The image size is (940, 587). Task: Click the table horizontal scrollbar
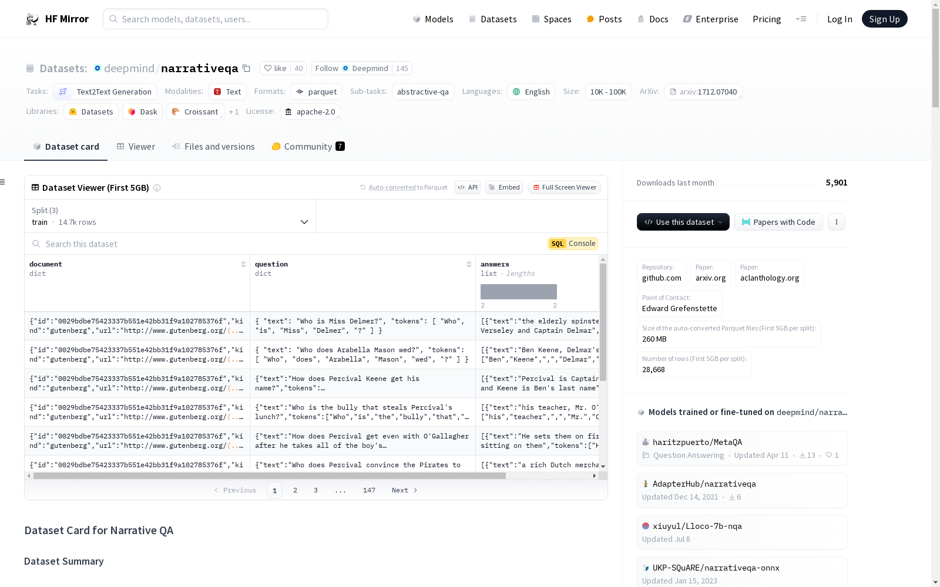click(270, 475)
